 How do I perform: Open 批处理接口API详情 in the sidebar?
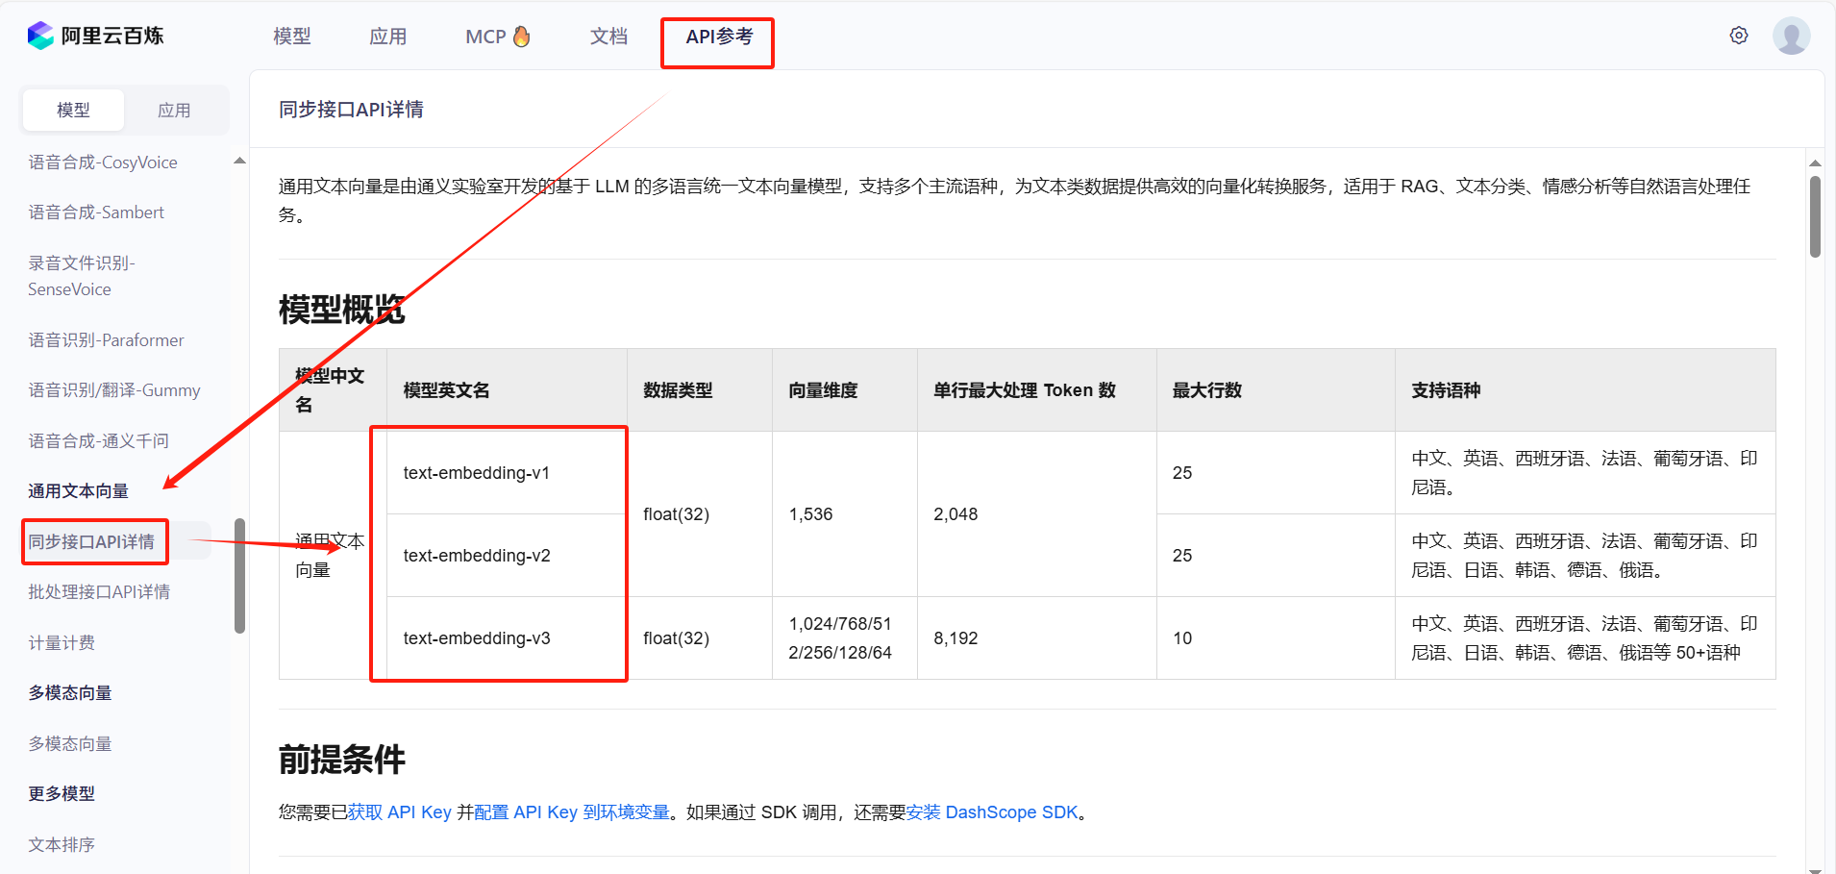[99, 592]
